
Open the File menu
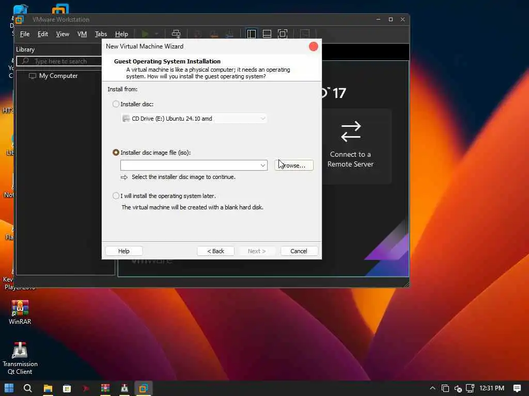(25, 34)
